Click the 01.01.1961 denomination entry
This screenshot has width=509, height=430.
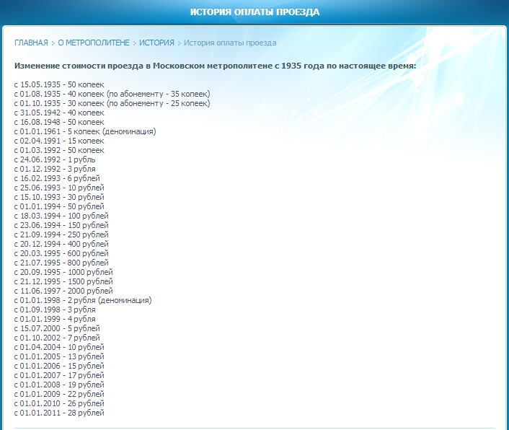coord(85,131)
